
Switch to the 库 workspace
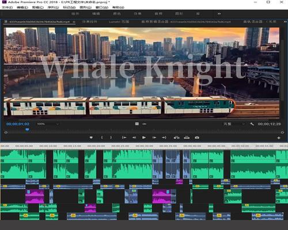click(x=198, y=14)
